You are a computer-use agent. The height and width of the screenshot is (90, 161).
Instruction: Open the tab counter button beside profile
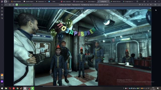coord(5,1)
